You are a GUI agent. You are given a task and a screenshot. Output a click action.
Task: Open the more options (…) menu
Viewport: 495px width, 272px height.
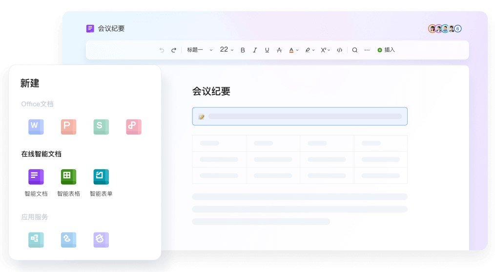(367, 50)
